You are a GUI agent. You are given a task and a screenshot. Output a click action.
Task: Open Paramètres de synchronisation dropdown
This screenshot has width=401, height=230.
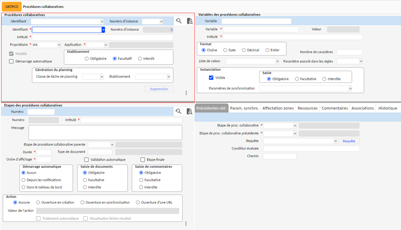tap(350, 88)
